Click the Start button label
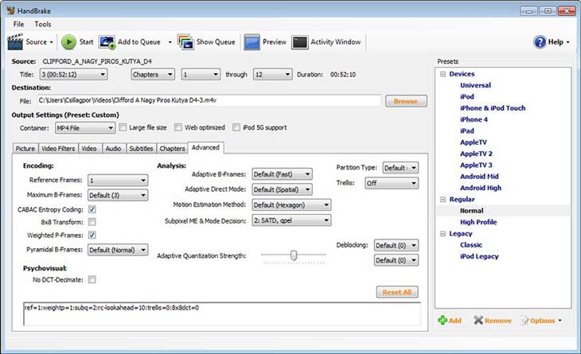Screen dimensions: 581x354 click(x=86, y=42)
